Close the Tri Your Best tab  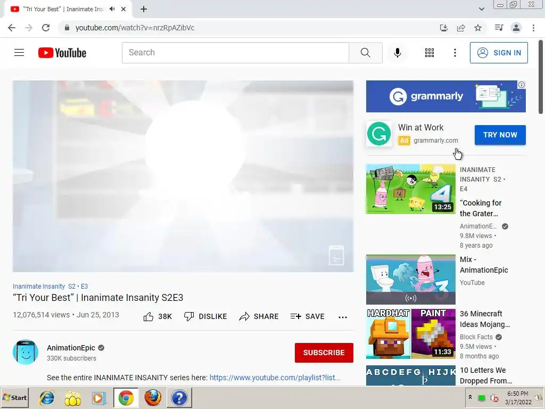pos(123,9)
